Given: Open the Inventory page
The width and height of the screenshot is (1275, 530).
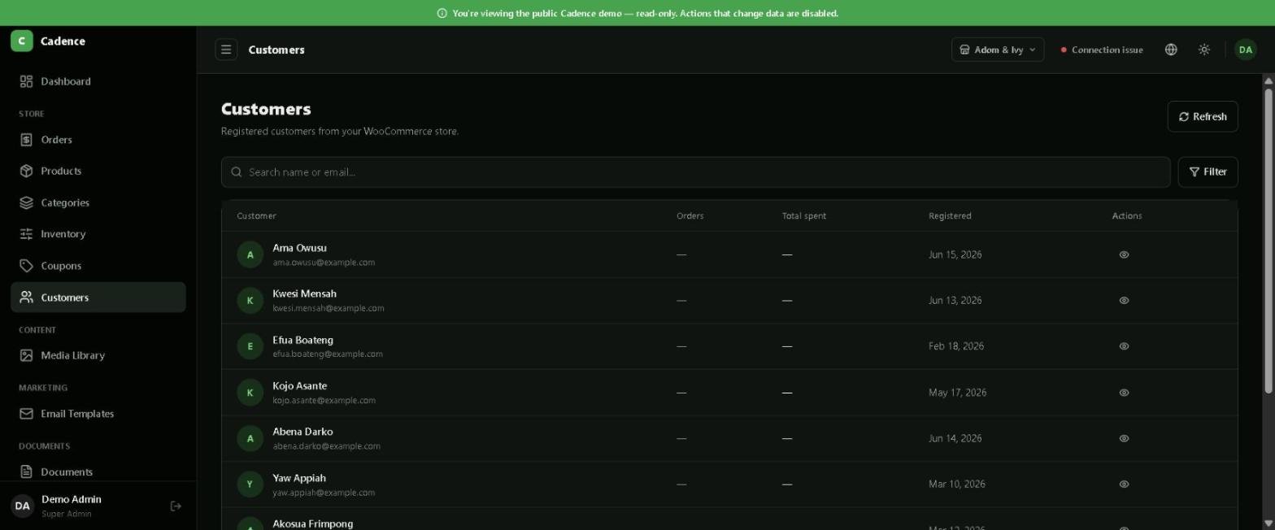Looking at the screenshot, I should [98, 234].
